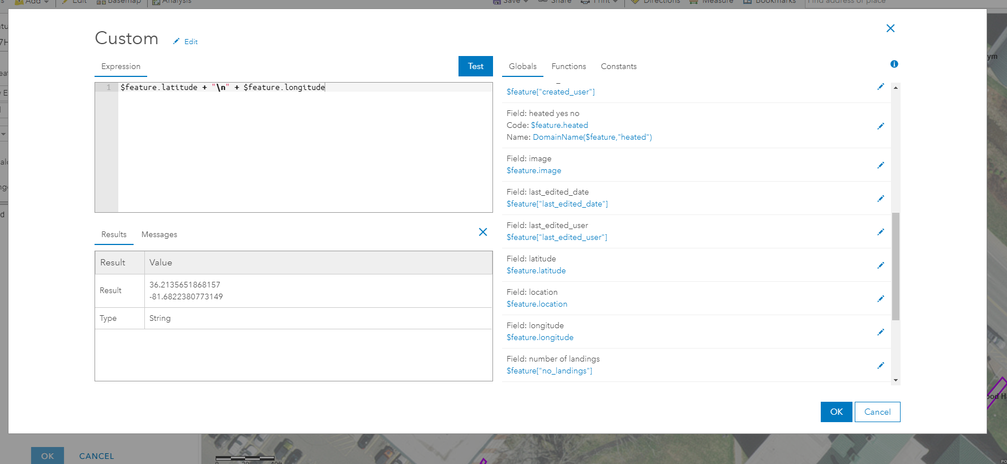The height and width of the screenshot is (464, 1007).
Task: Insert $feature["last_edited_user"] global
Action: tap(556, 237)
